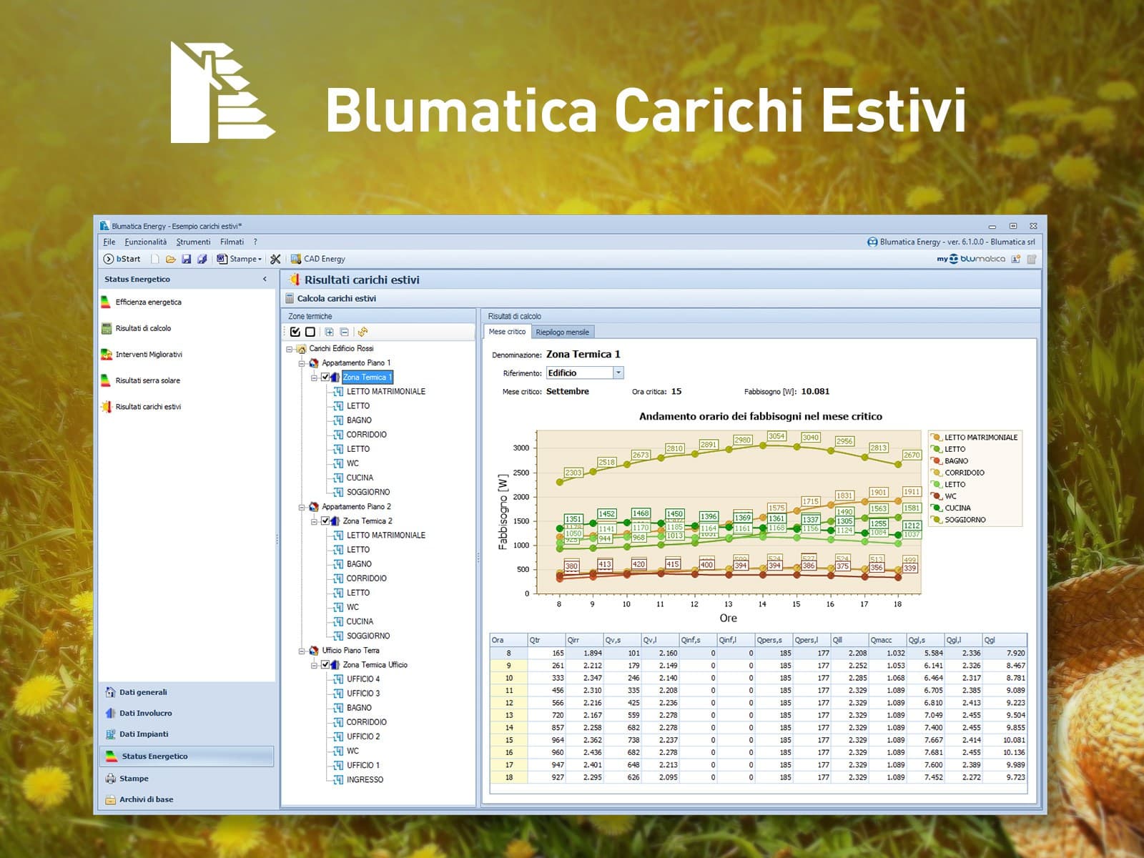1144x858 pixels.
Task: Click the tools wrench-and-scissors icon
Action: 275,259
